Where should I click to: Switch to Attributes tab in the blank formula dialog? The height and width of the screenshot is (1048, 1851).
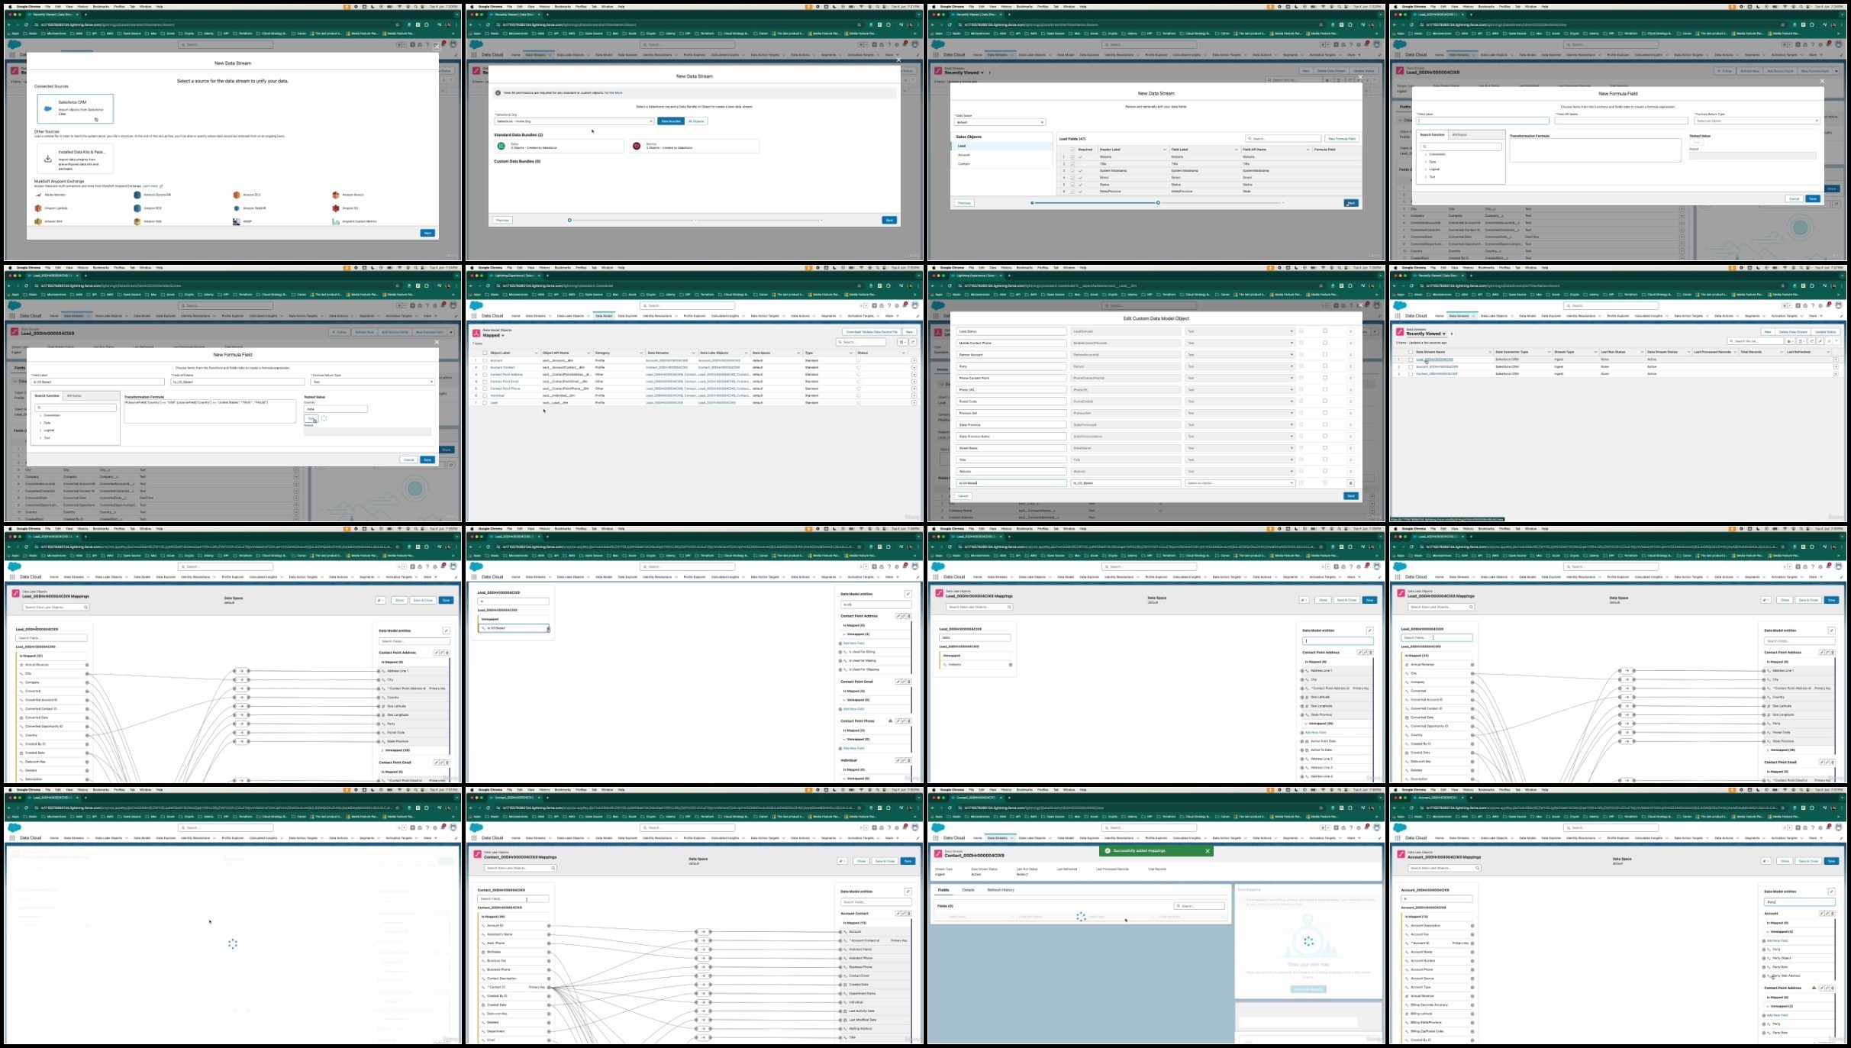coord(1459,134)
